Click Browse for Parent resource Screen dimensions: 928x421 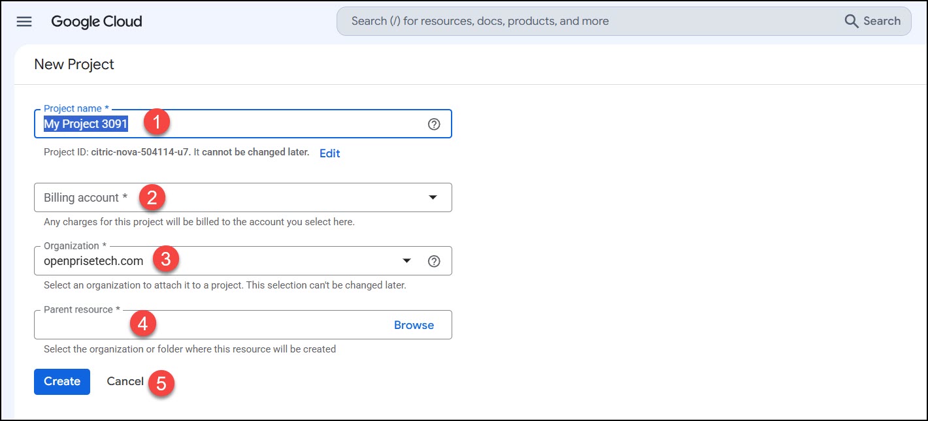click(414, 325)
